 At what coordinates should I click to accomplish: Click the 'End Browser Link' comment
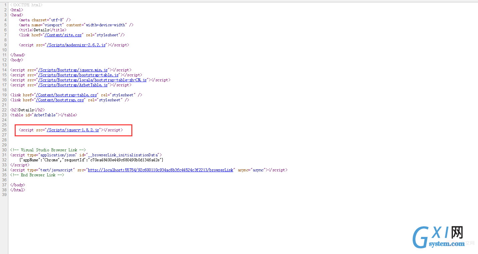click(x=37, y=175)
